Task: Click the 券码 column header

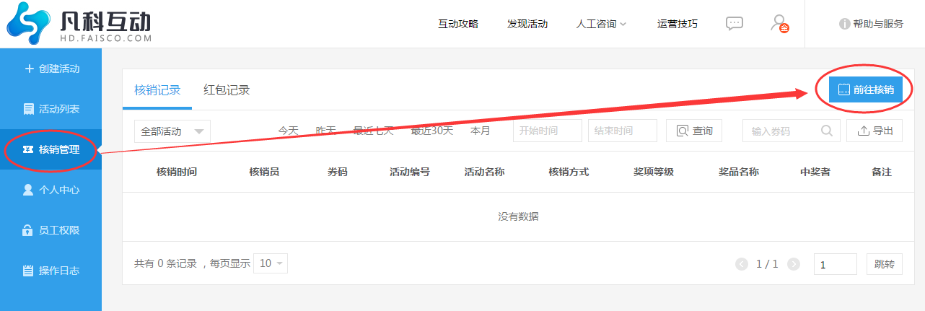Action: 338,172
